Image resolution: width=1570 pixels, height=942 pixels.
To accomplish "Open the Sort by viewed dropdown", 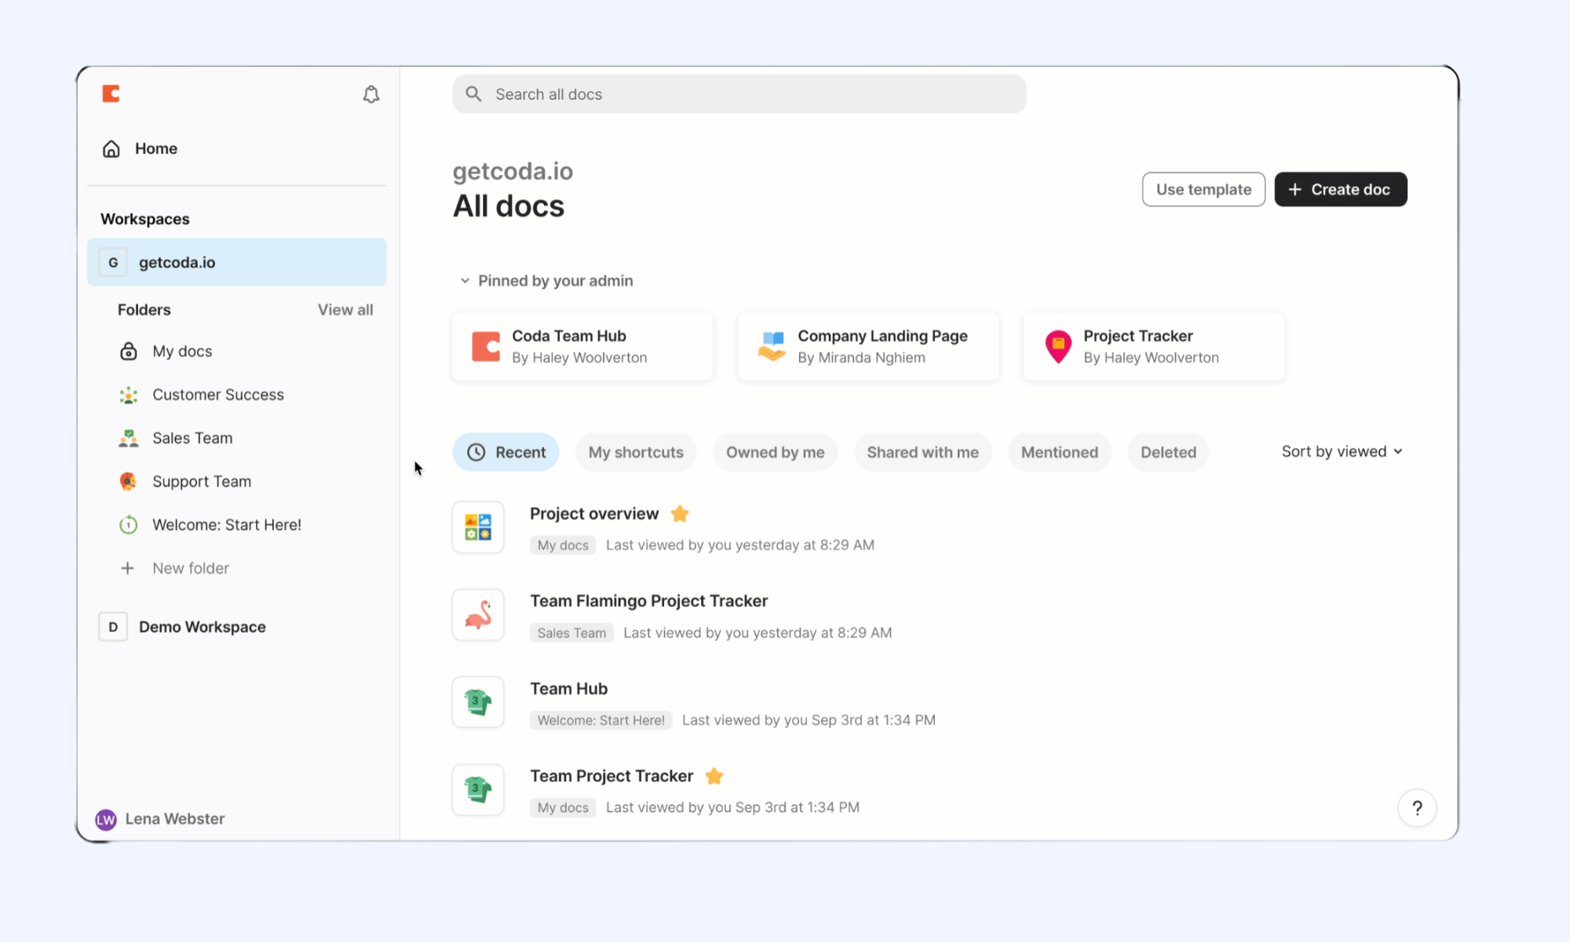I will click(x=1342, y=451).
